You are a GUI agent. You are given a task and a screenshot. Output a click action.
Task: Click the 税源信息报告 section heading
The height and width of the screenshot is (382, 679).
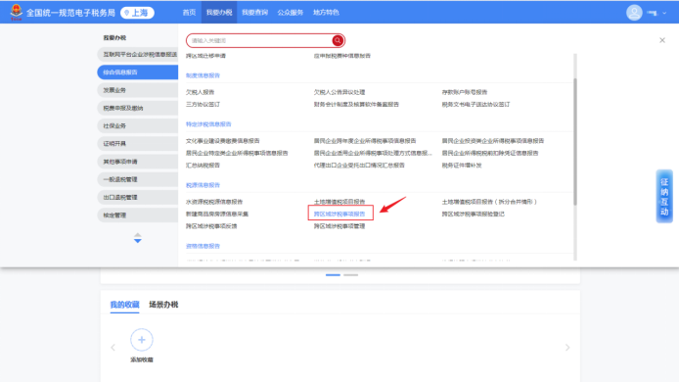click(204, 185)
